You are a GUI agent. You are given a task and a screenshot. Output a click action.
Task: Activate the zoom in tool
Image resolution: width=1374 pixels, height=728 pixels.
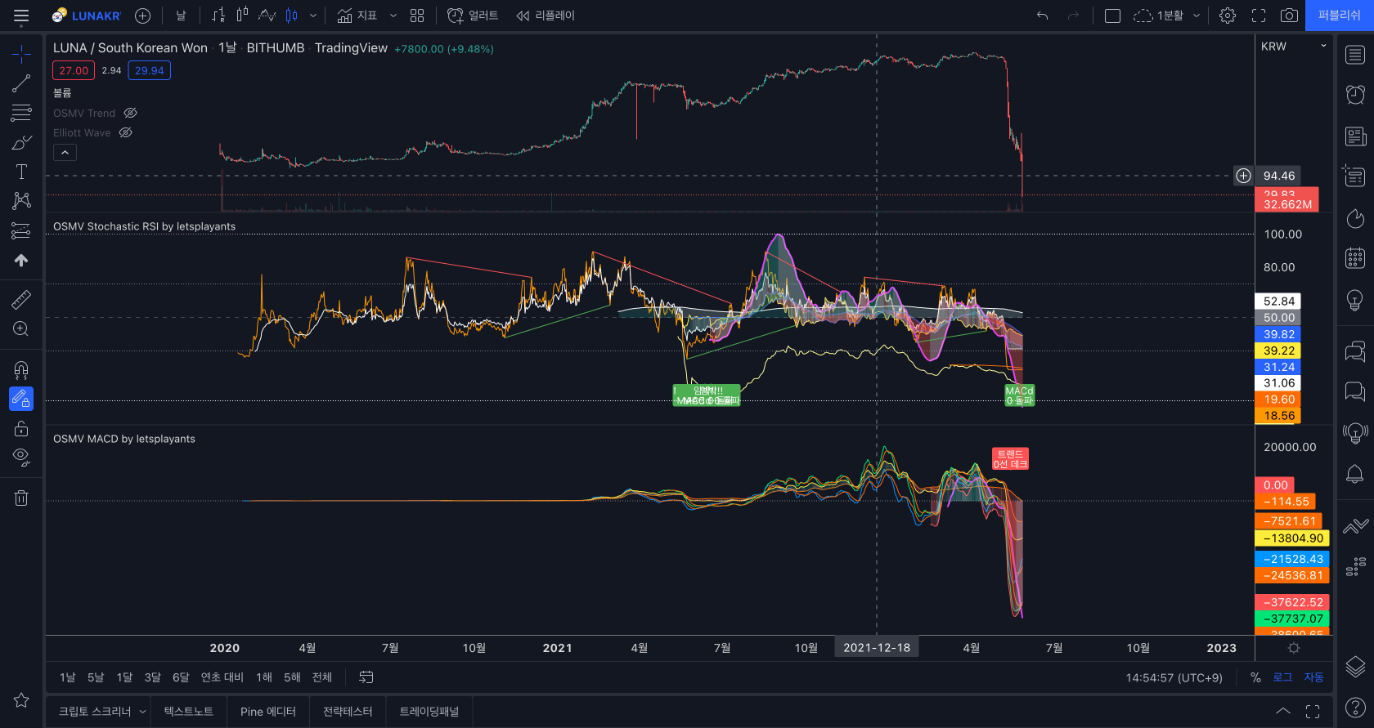tap(21, 329)
